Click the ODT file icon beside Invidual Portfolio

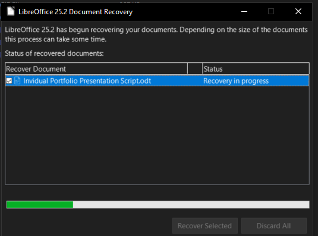point(17,81)
